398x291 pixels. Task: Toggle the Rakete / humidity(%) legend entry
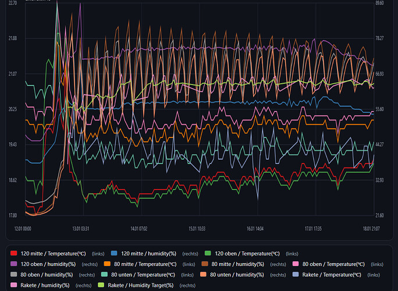45,285
